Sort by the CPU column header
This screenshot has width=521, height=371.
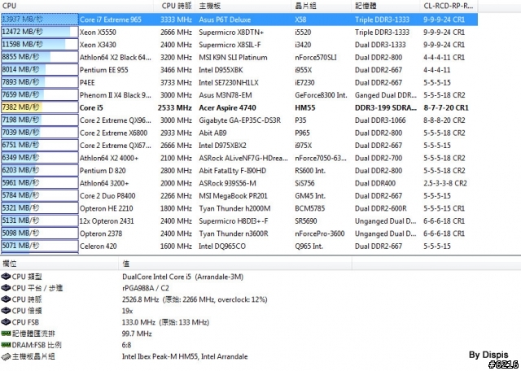point(77,6)
